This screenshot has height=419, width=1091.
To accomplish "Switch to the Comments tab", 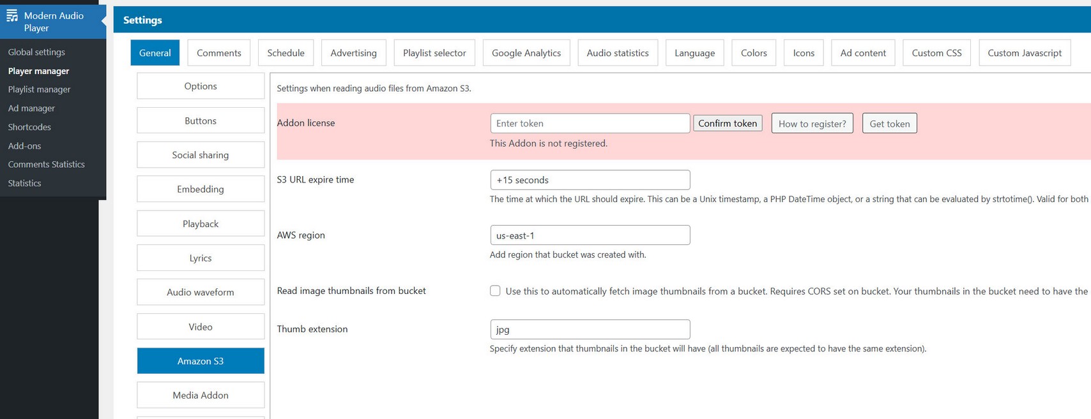I will (218, 53).
